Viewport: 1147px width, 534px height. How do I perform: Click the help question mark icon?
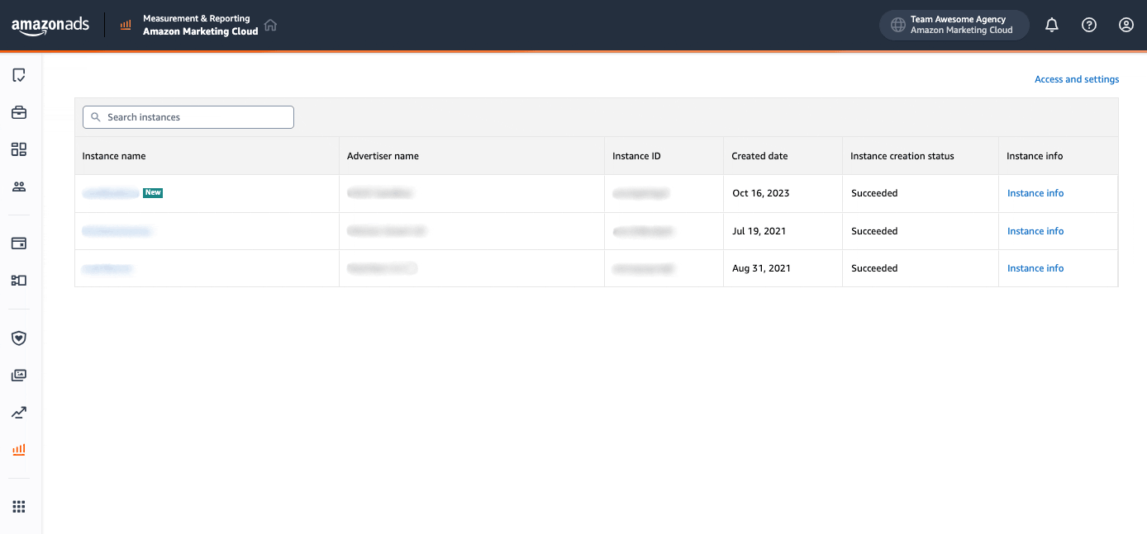click(1089, 26)
